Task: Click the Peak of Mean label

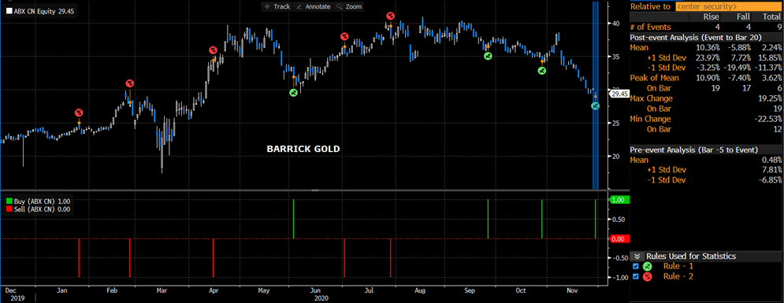Action: coord(655,78)
